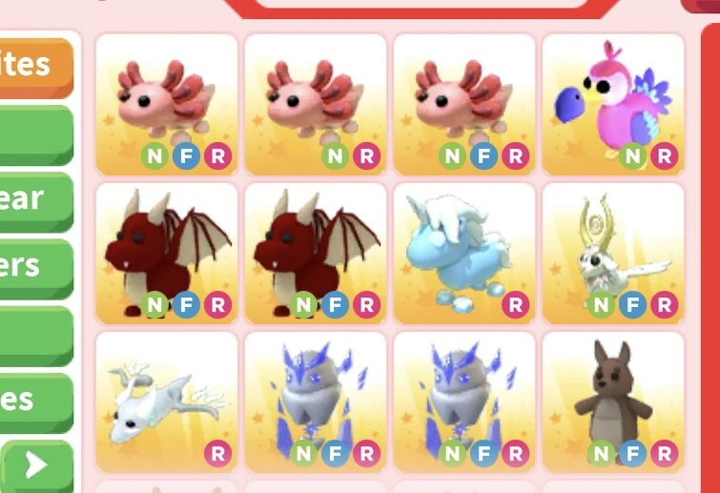
Task: Pick the white flying frost fury dragon
Action: click(167, 402)
